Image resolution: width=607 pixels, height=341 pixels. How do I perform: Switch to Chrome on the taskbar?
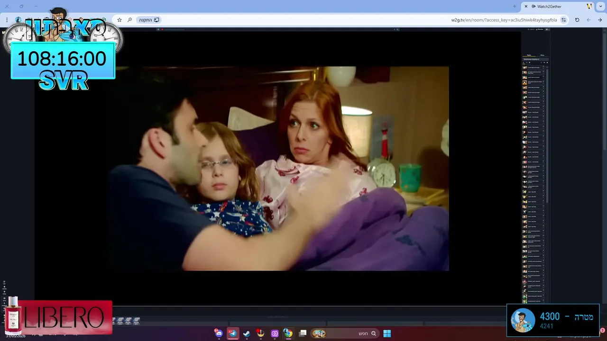tap(288, 333)
